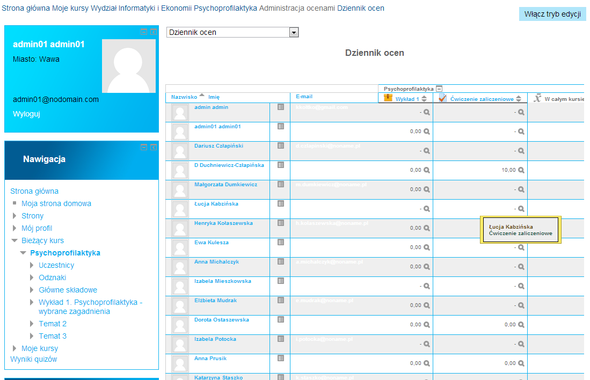Expand the Odznaki node
590x380 pixels.
(32, 277)
